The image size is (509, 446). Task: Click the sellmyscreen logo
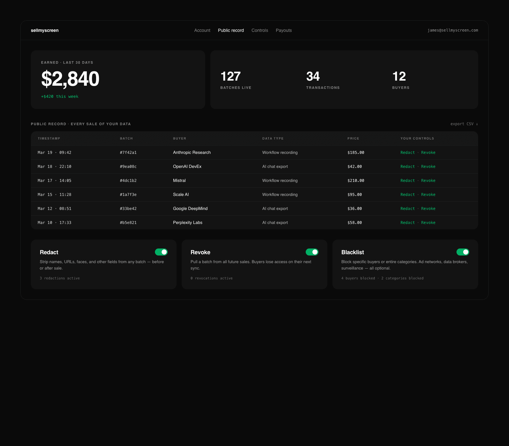coord(45,30)
